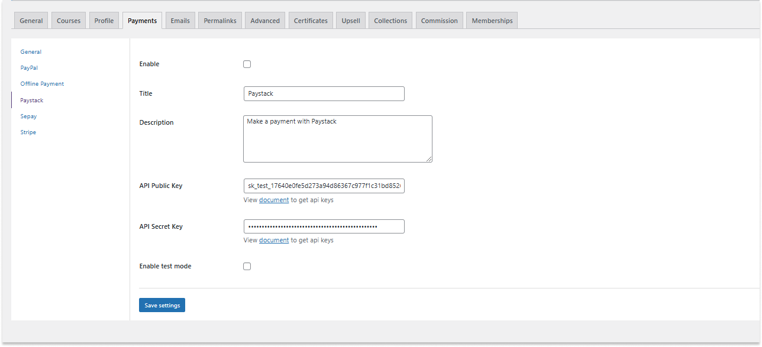Open the Certificates tab

click(x=311, y=21)
